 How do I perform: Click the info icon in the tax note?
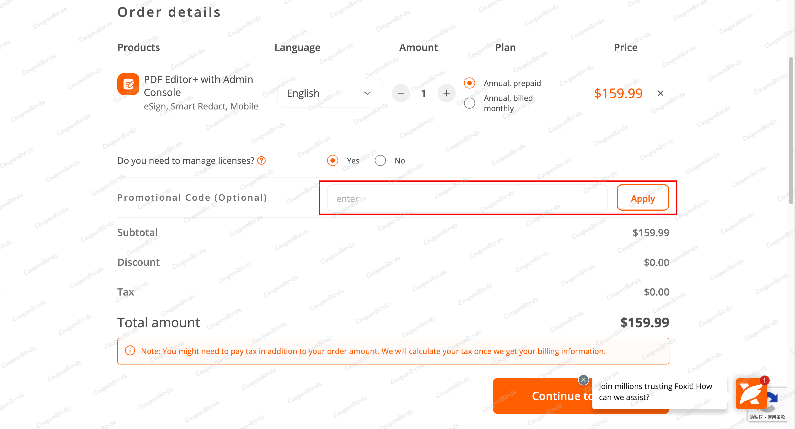[x=130, y=351]
